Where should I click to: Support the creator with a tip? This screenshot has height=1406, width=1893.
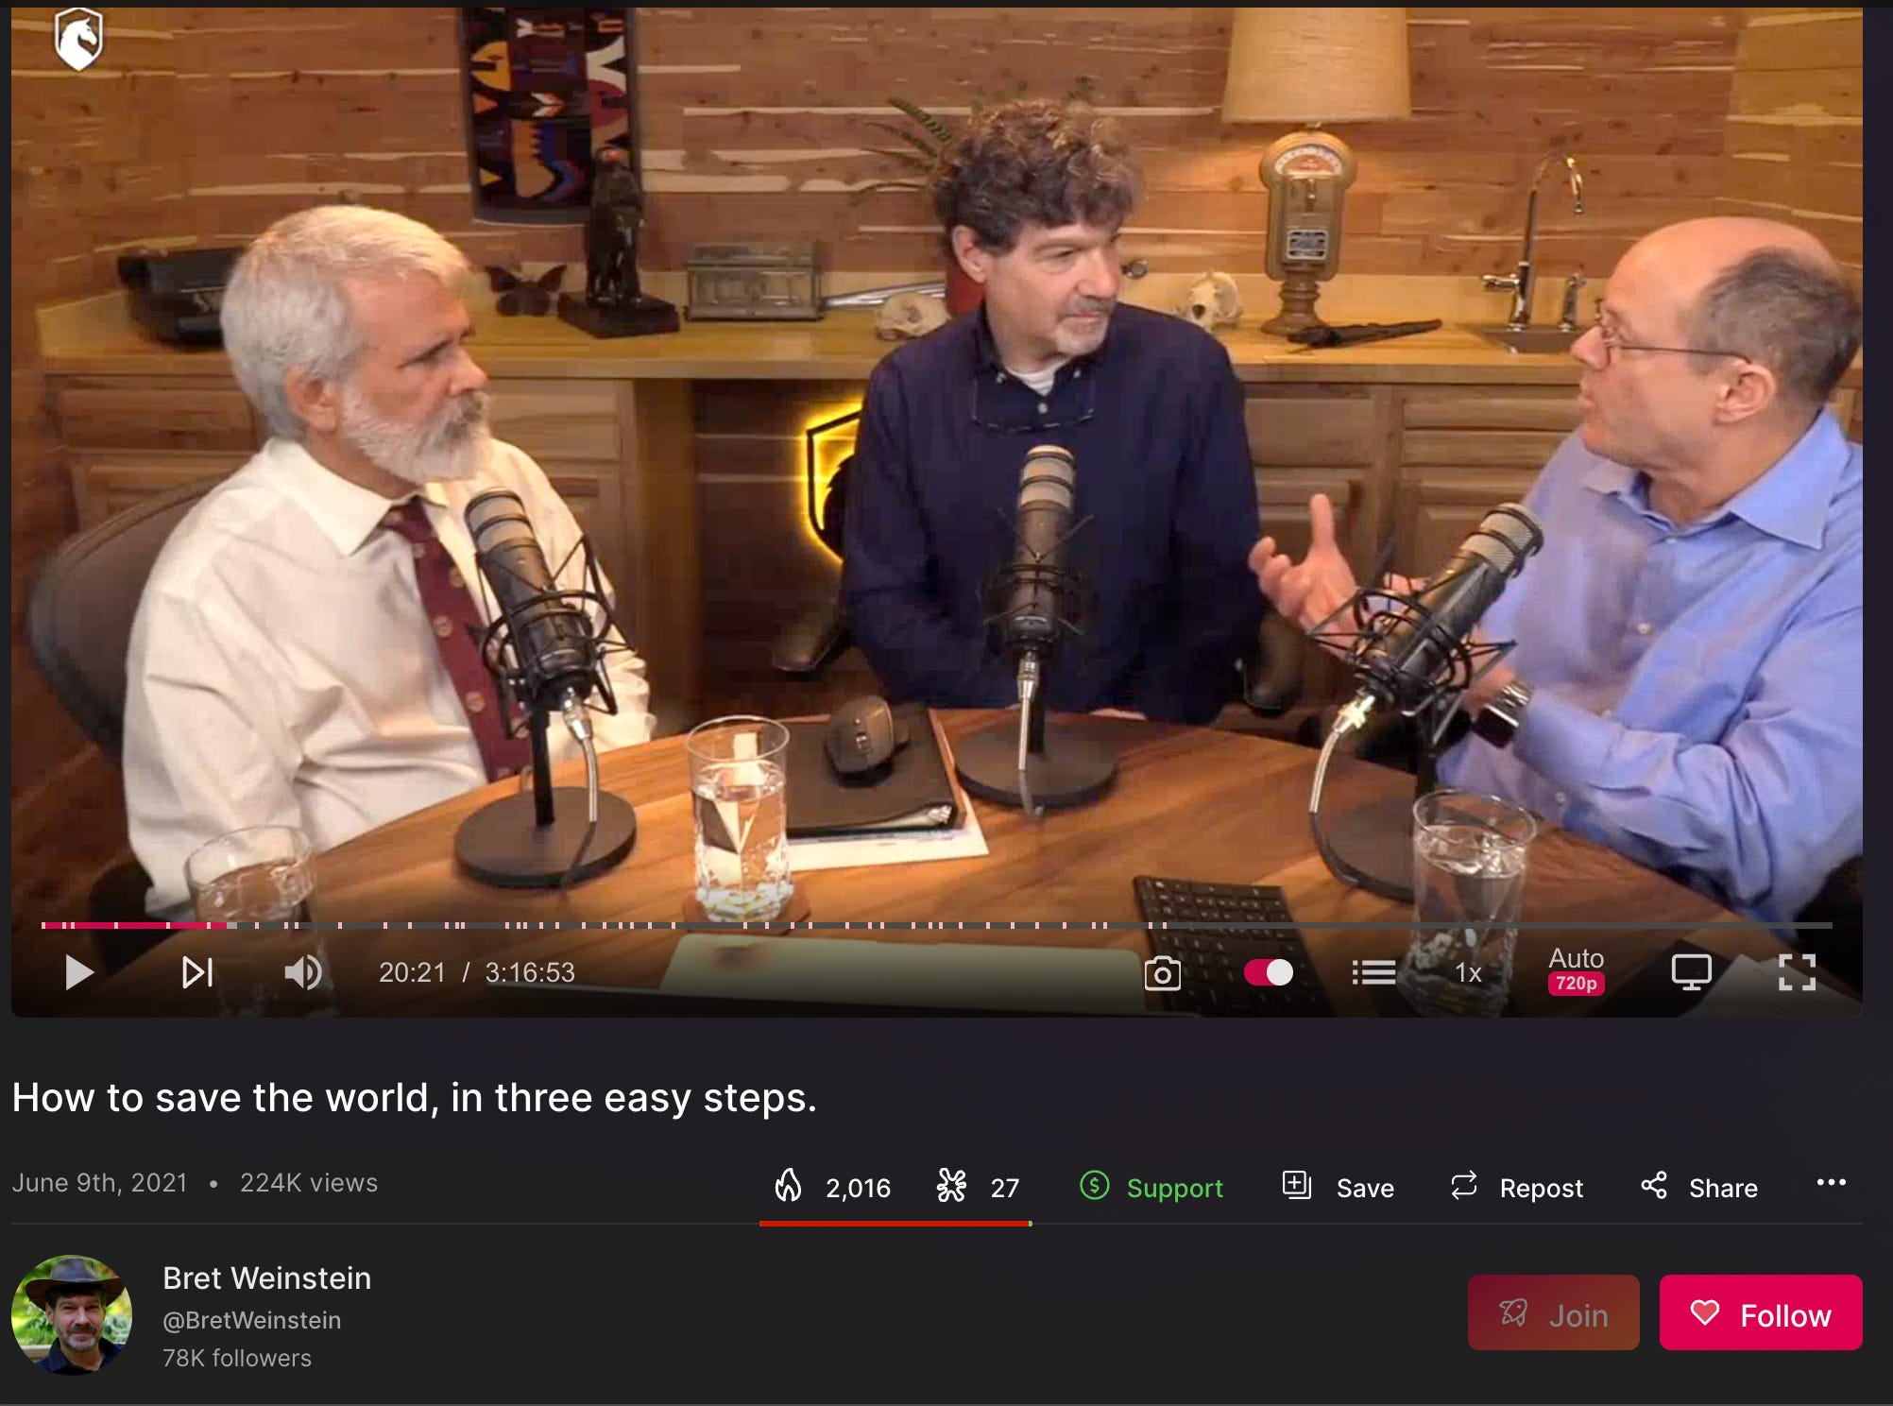point(1151,1187)
